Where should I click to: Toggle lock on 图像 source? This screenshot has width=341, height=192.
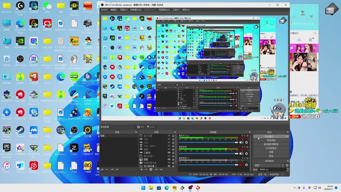pyautogui.click(x=173, y=159)
